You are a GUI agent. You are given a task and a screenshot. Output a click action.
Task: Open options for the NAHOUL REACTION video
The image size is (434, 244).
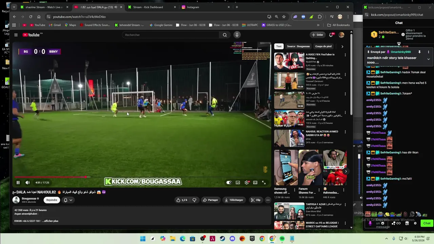point(345,132)
